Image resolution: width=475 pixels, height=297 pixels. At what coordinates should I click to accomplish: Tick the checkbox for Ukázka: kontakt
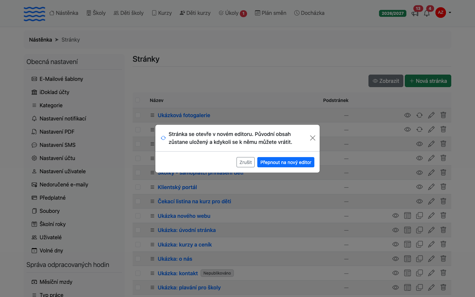138,273
